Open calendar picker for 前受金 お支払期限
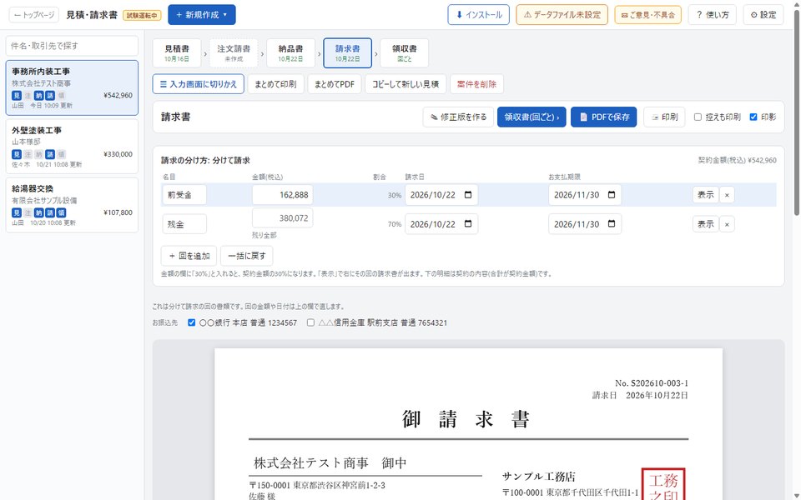The width and height of the screenshot is (801, 500). 612,194
